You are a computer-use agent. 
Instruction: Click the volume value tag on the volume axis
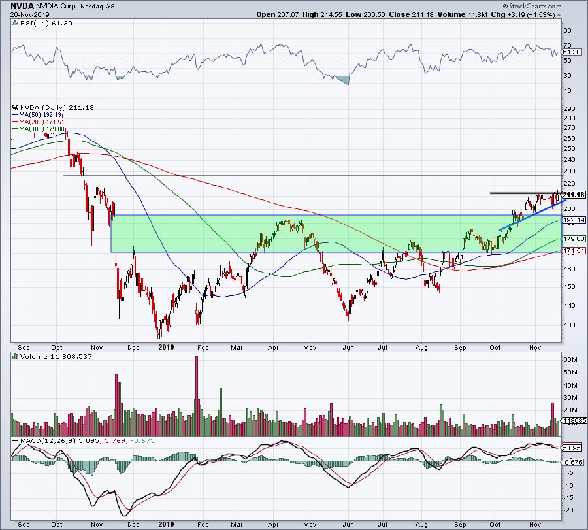pyautogui.click(x=574, y=420)
